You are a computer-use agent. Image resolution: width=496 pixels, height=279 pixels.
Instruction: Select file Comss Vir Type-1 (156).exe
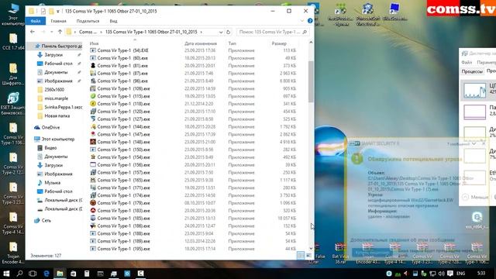pyautogui.click(x=123, y=165)
